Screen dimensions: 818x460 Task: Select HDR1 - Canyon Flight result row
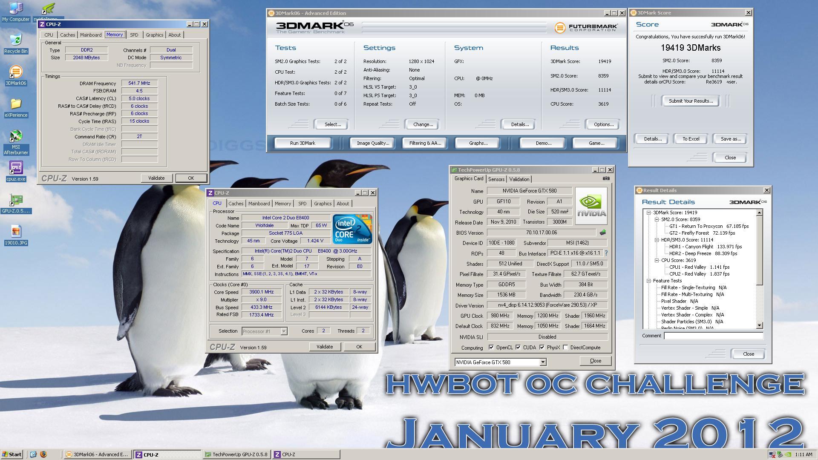click(705, 247)
